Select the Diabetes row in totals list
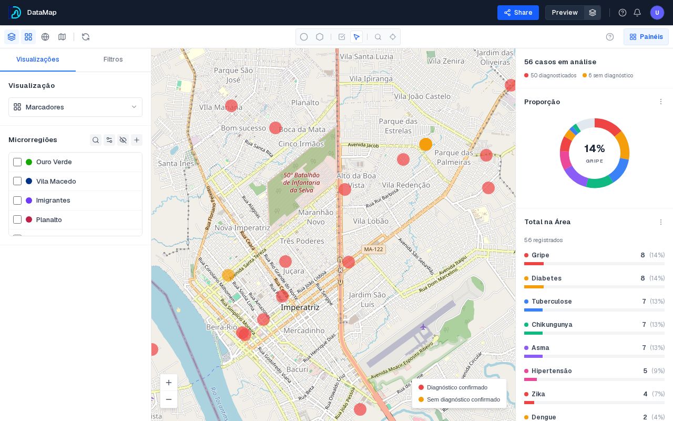 594,282
